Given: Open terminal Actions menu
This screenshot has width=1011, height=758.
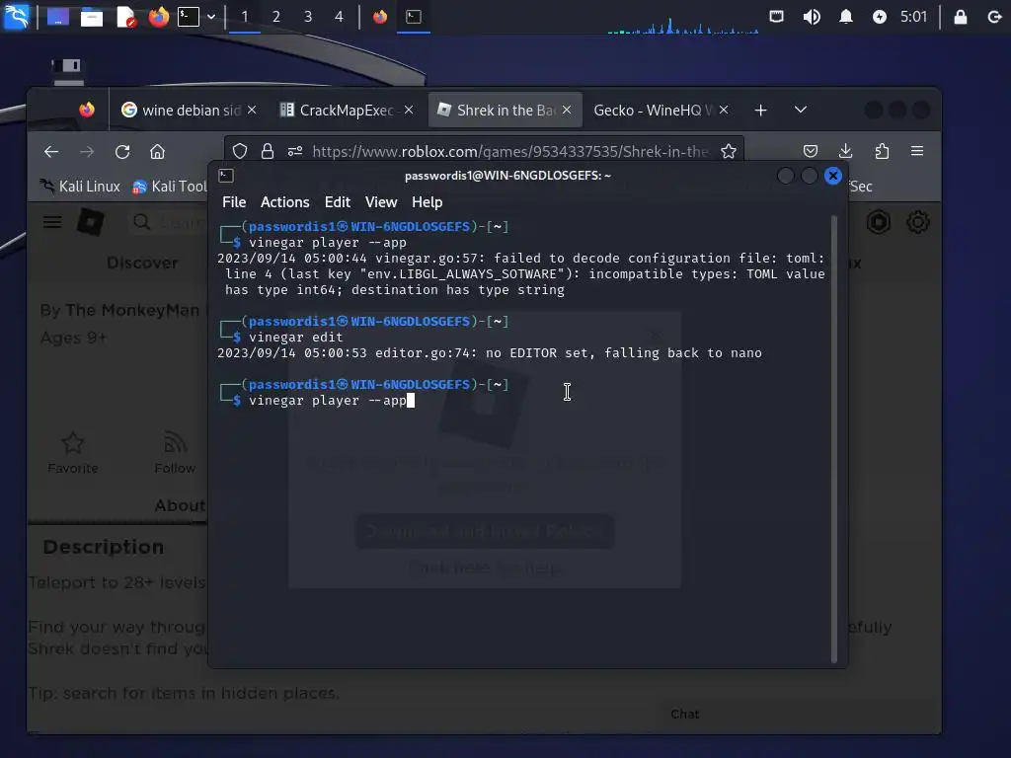Looking at the screenshot, I should (x=285, y=202).
